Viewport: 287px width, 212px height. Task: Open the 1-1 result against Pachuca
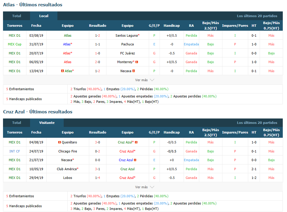point(98,44)
